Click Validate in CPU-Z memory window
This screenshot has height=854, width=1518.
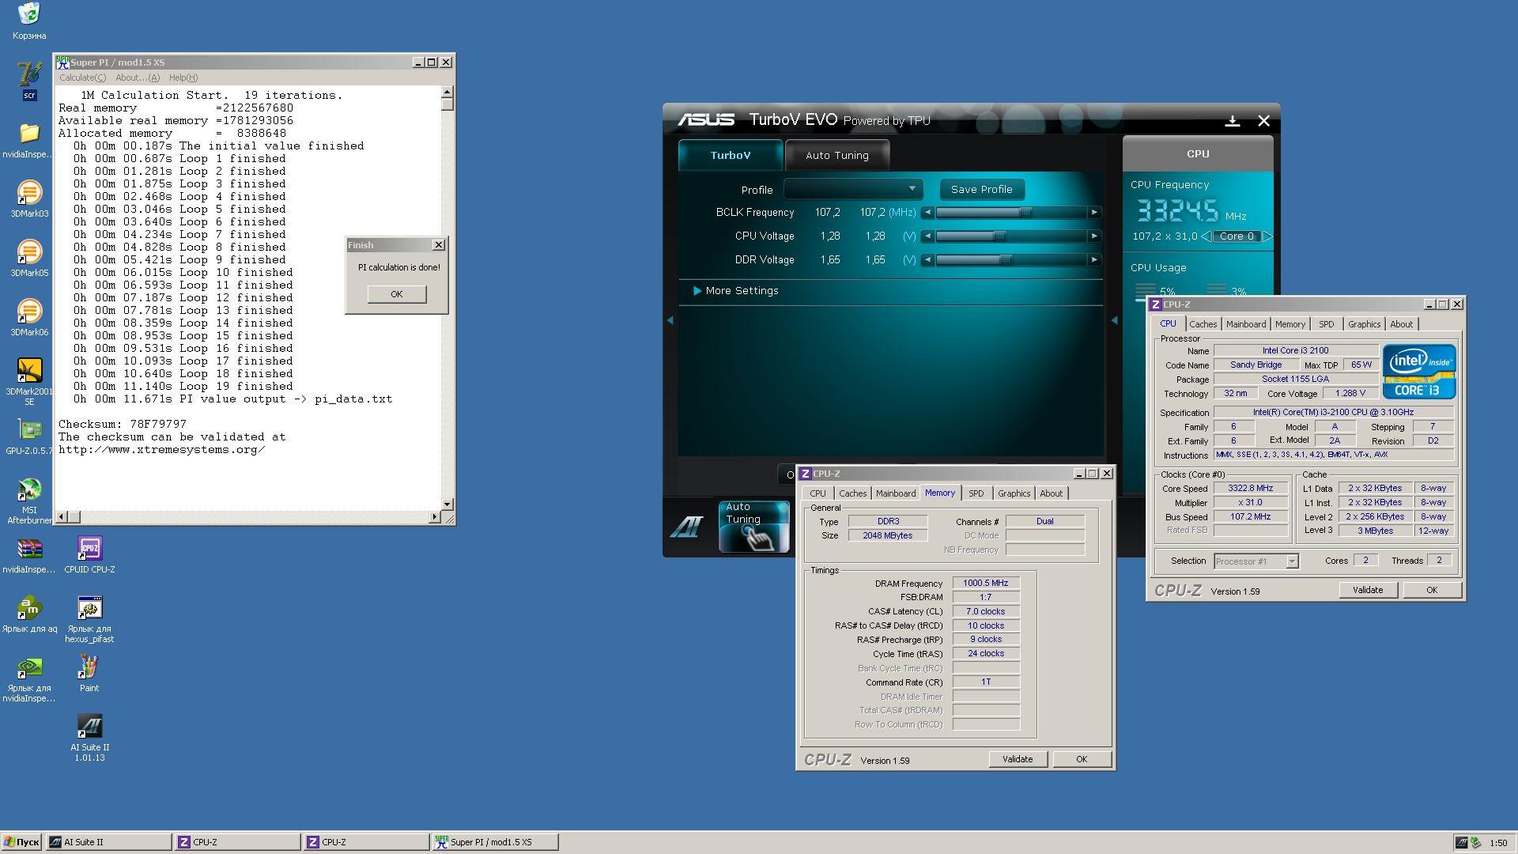coord(1018,759)
